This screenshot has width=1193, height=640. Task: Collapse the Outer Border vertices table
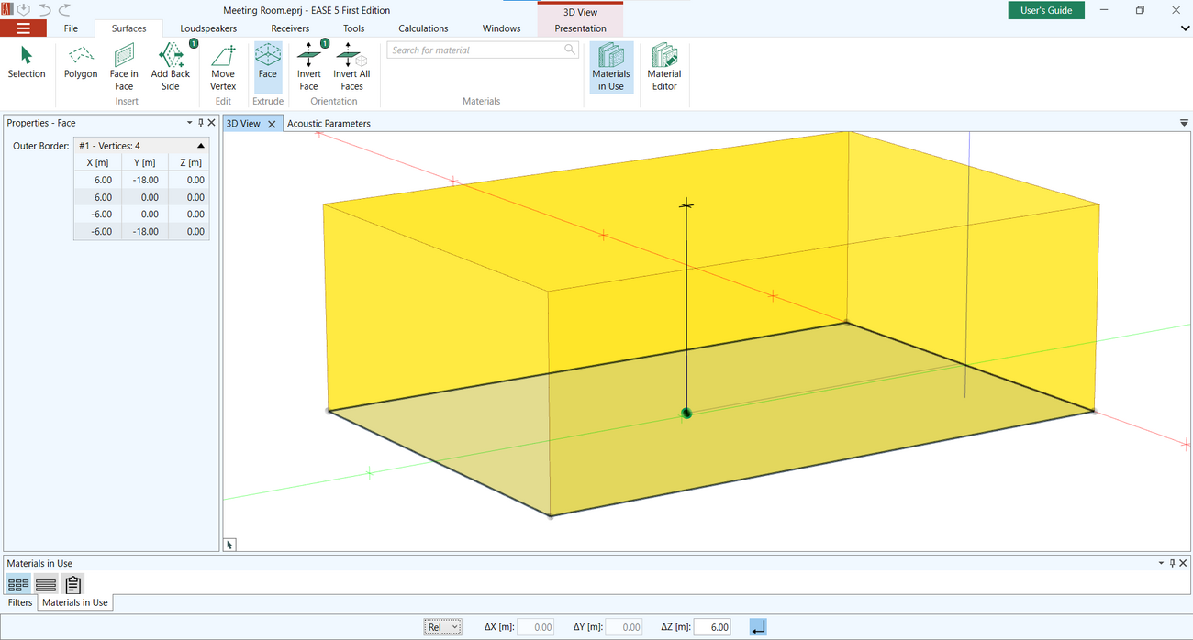[x=201, y=144]
